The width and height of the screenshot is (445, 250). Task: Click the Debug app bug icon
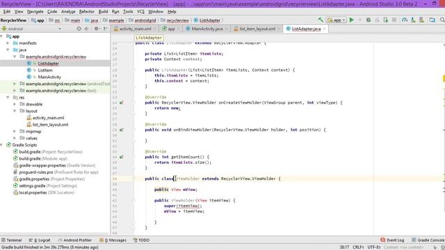coord(369,20)
